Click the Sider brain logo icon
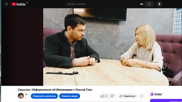Image resolution: width=182 pixels, height=102 pixels. tap(152, 94)
